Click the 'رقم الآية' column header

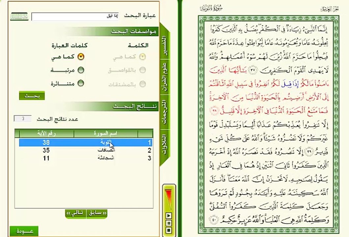(46, 134)
